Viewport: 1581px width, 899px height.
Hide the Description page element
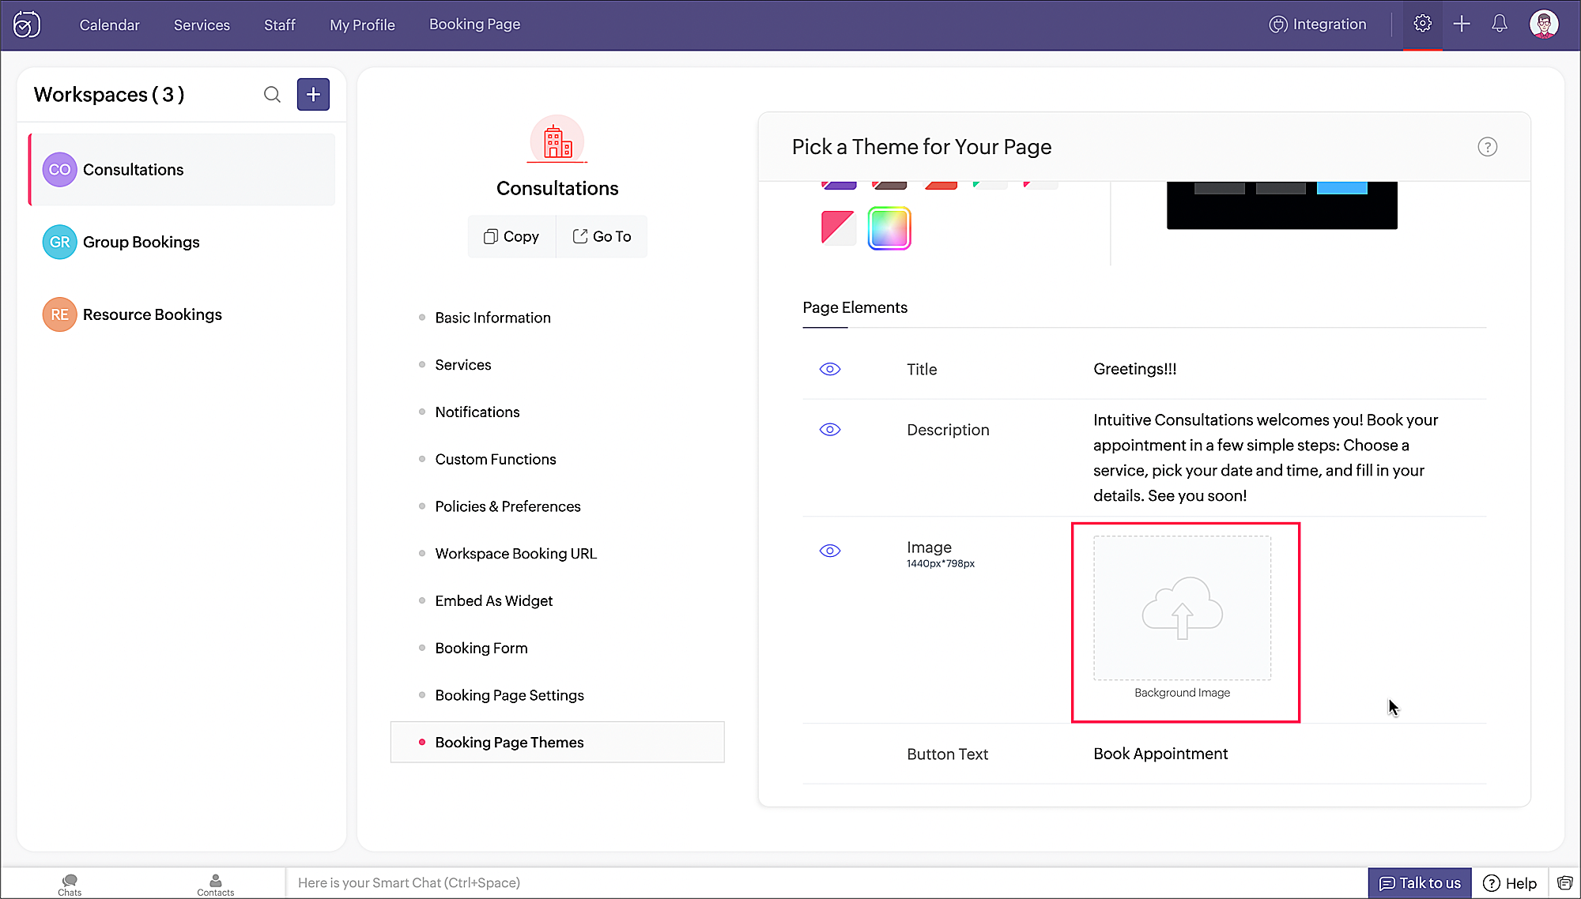[x=829, y=430]
